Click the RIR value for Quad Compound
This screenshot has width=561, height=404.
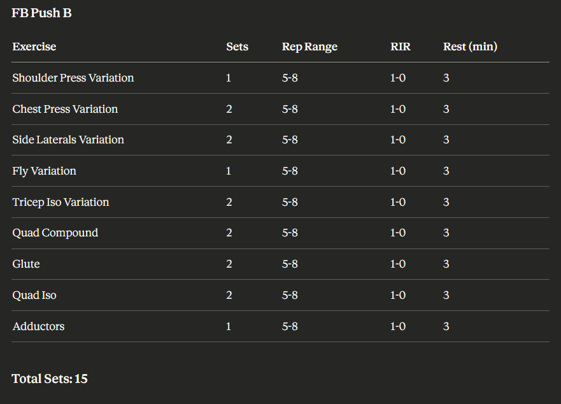click(397, 233)
